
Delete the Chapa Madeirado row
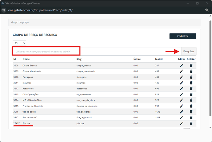coord(191,71)
